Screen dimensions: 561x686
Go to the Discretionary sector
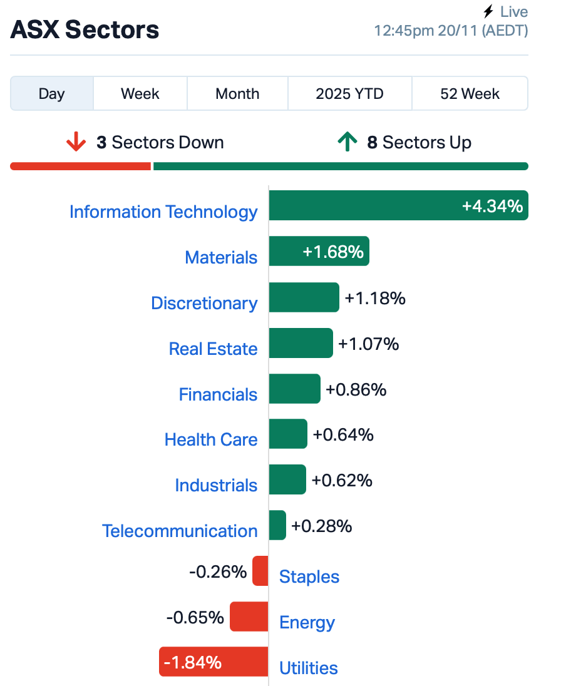(x=204, y=303)
